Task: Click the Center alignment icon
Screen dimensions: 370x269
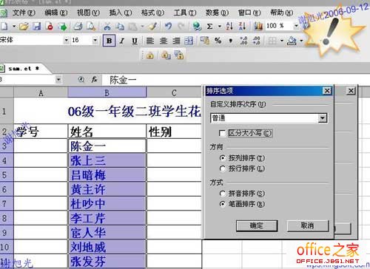Action: pyautogui.click(x=164, y=41)
